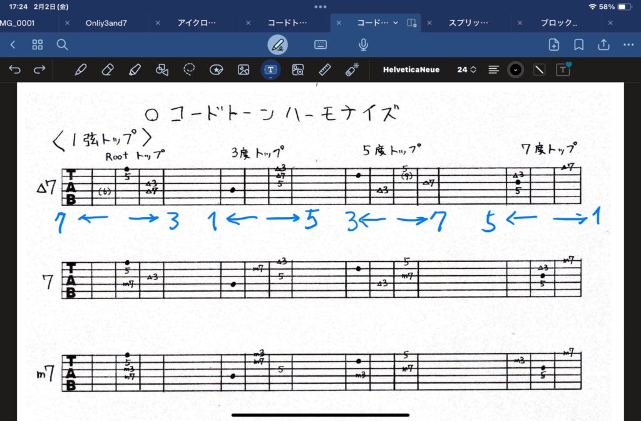The height and width of the screenshot is (421, 641).
Task: Activate the Laser pointer tool
Action: point(352,69)
